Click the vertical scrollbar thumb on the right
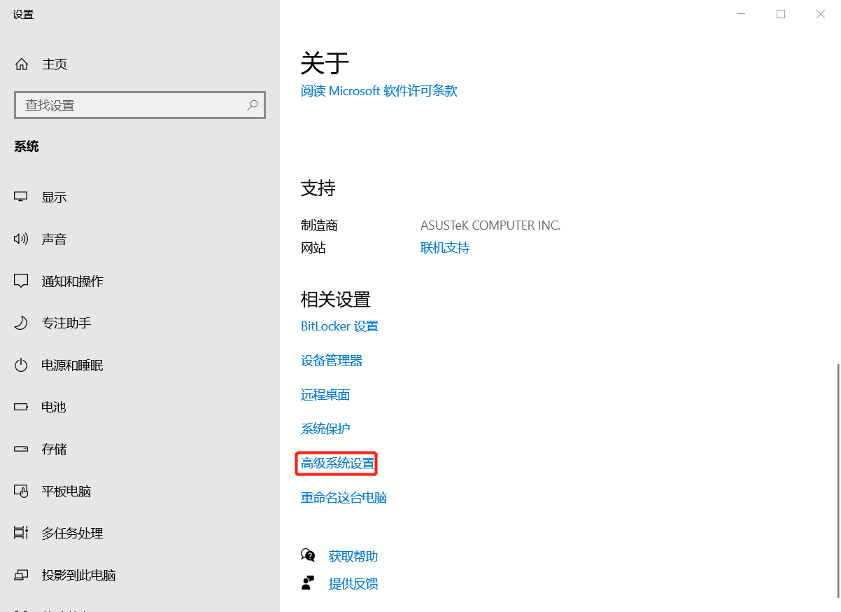The width and height of the screenshot is (841, 612). pyautogui.click(x=838, y=480)
